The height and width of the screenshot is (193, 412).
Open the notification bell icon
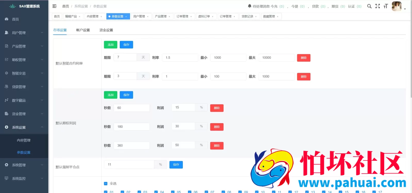[250, 6]
